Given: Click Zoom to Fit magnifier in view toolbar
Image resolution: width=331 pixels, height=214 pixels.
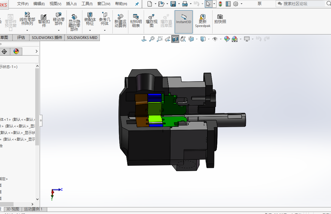Looking at the screenshot, I should [x=152, y=39].
